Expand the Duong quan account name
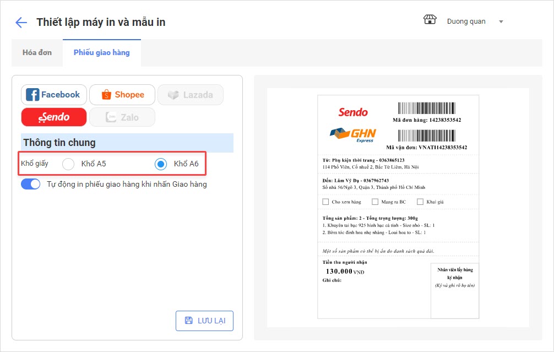The width and height of the screenshot is (554, 352). (466, 21)
